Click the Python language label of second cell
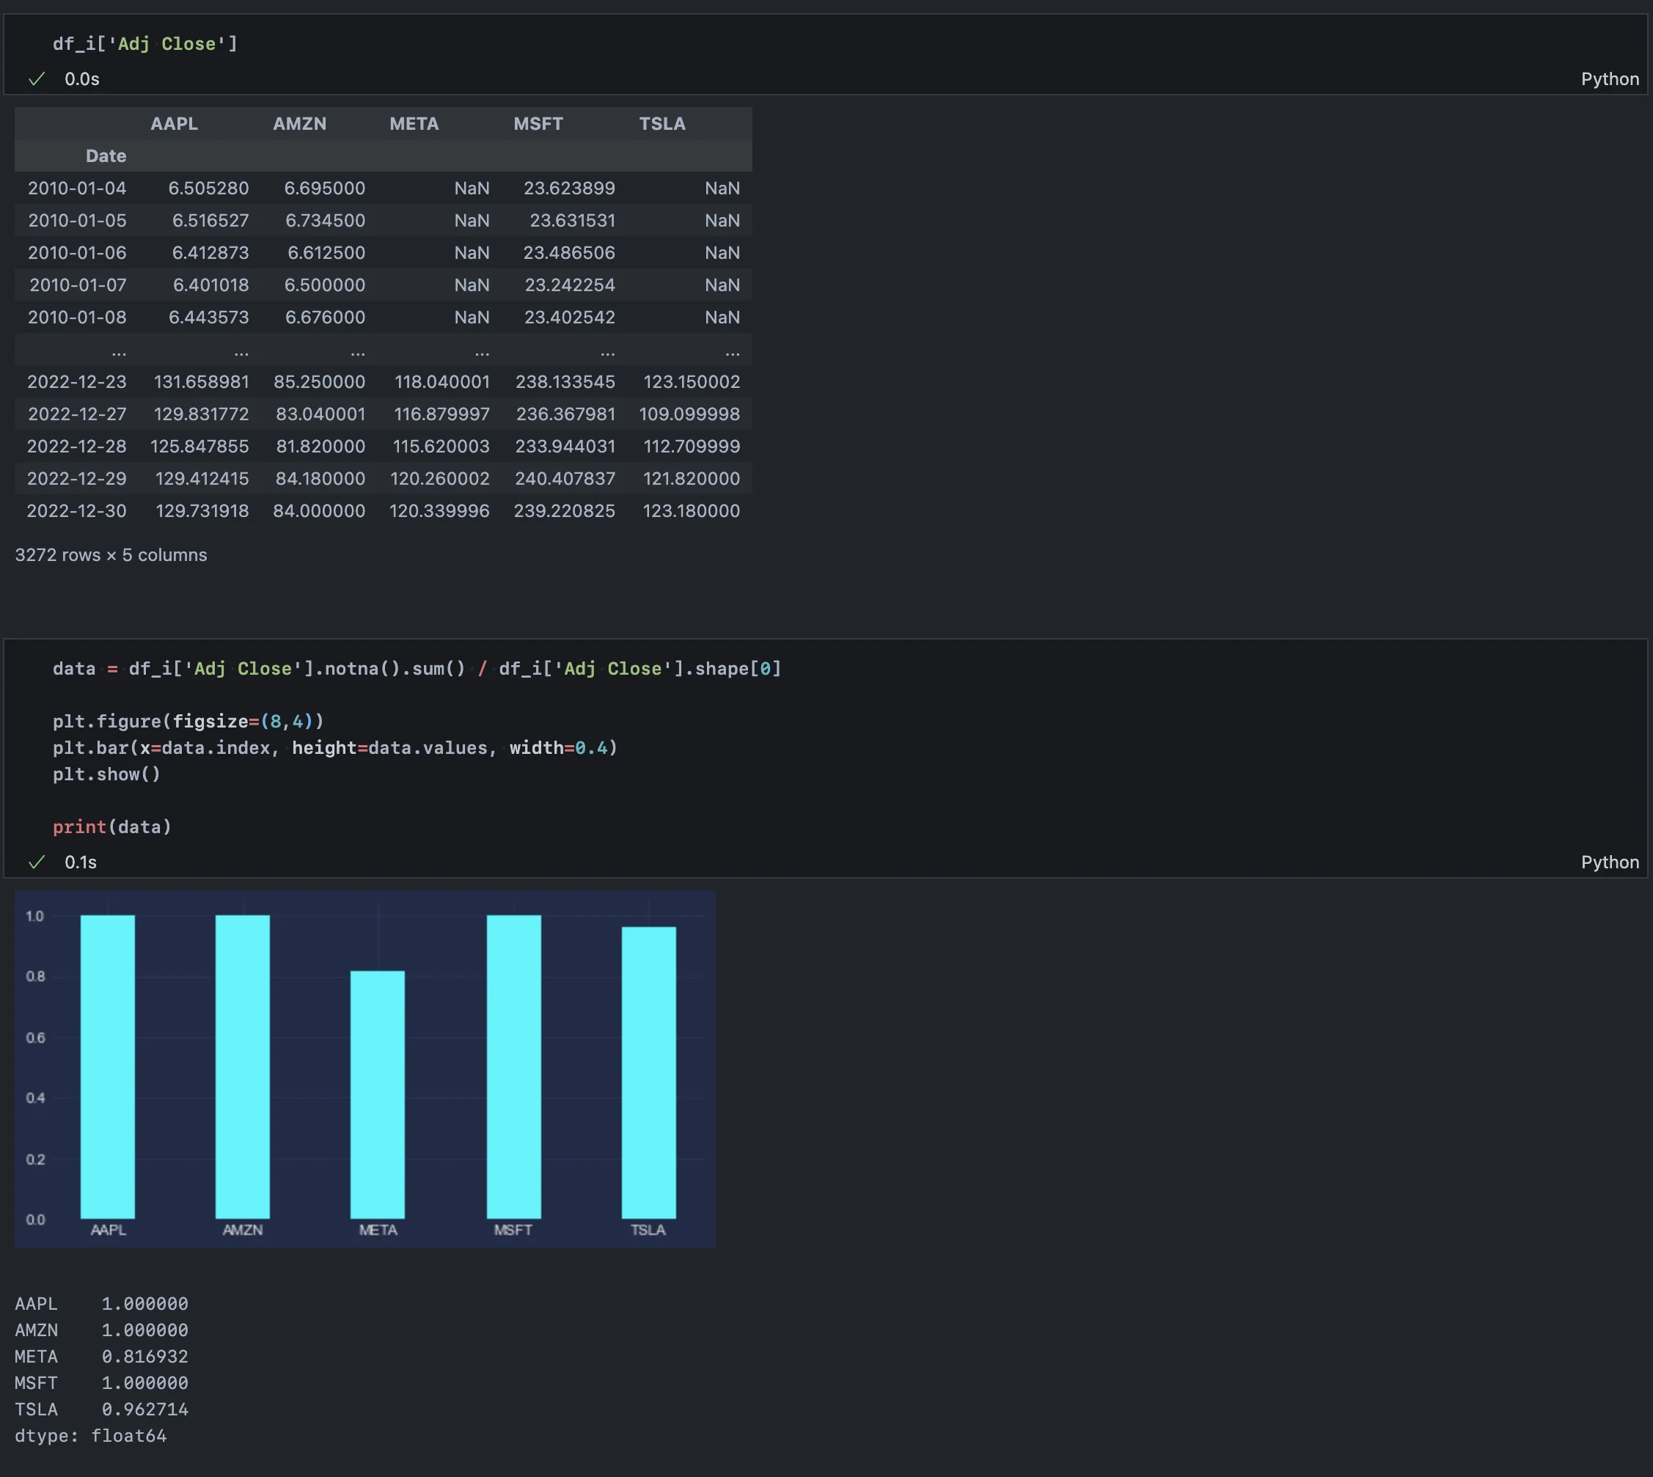 pyautogui.click(x=1609, y=862)
